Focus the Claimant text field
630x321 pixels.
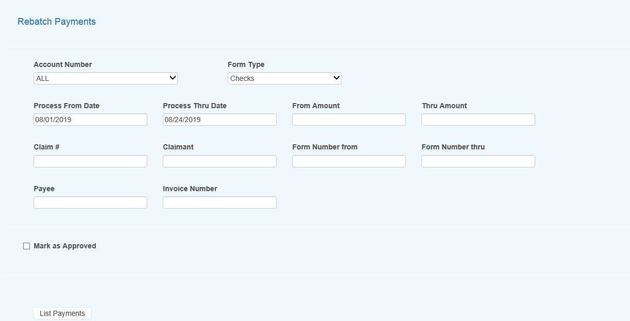tap(219, 161)
